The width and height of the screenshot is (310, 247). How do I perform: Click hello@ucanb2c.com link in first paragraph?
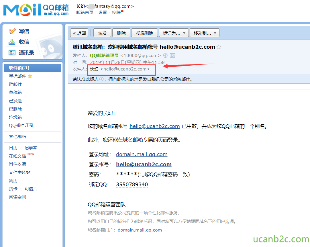click(x=155, y=126)
